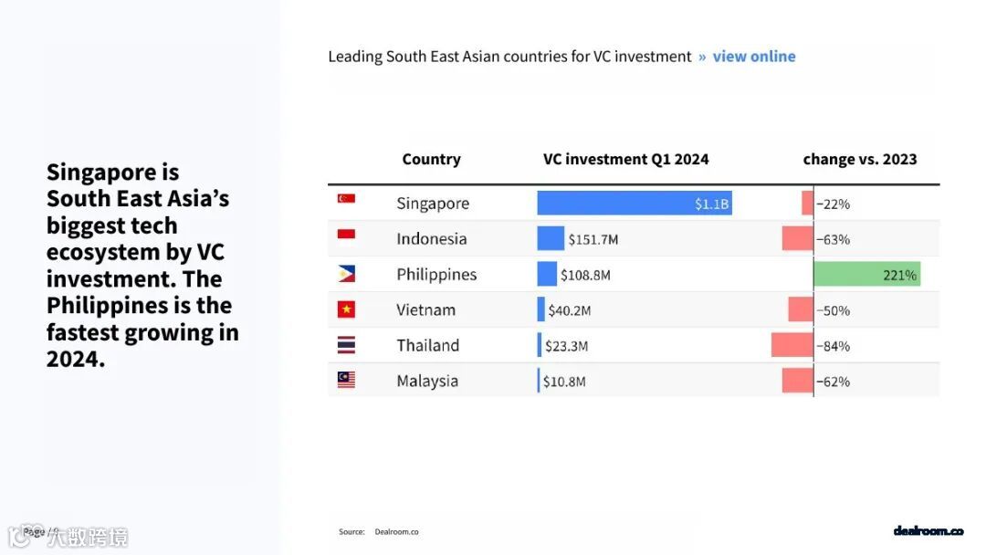Click the Thailand flag icon
The image size is (986, 555).
(346, 345)
